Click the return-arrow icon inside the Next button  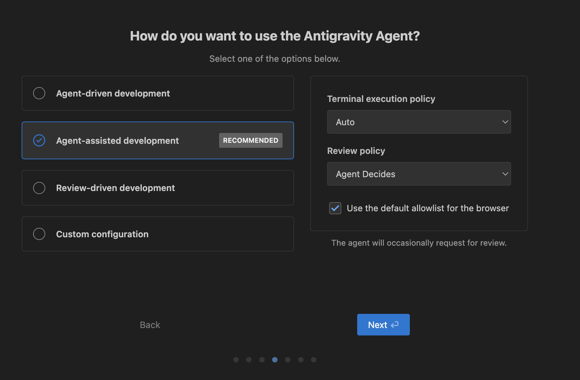(x=395, y=324)
